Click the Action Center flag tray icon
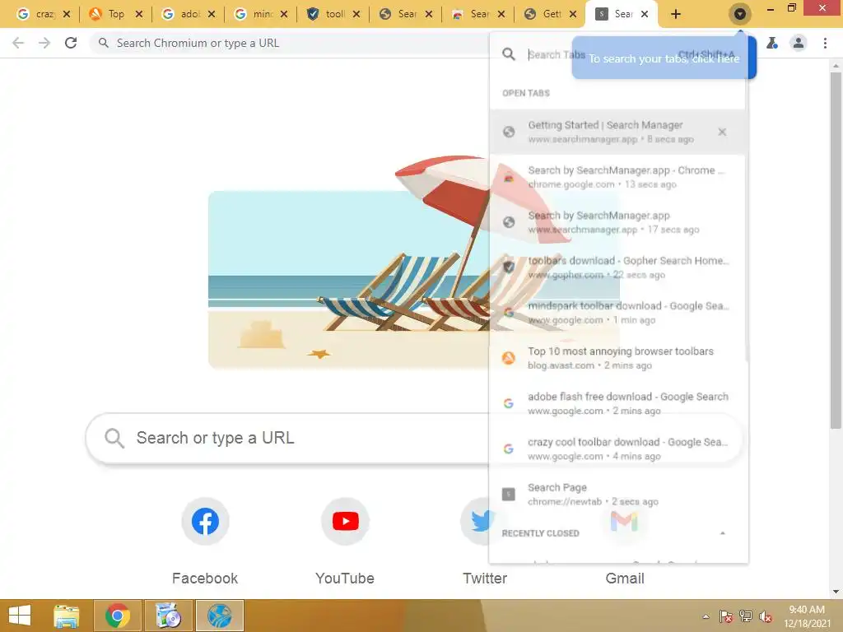The height and width of the screenshot is (632, 843). coord(725,616)
